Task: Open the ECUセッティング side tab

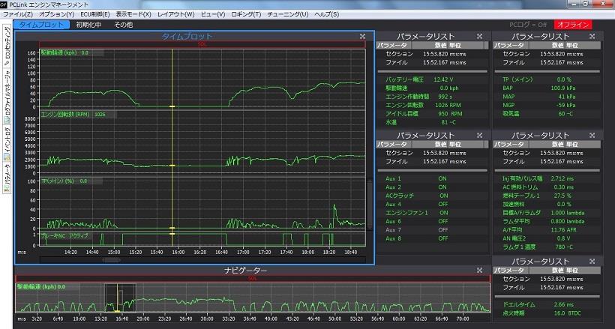Action: 6,46
